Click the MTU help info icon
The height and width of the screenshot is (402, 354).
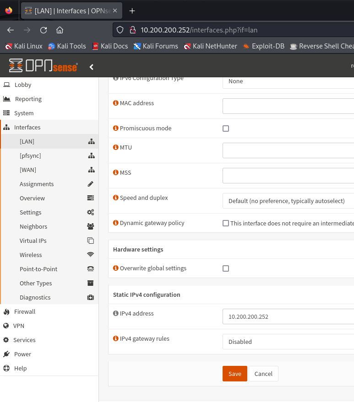point(116,147)
